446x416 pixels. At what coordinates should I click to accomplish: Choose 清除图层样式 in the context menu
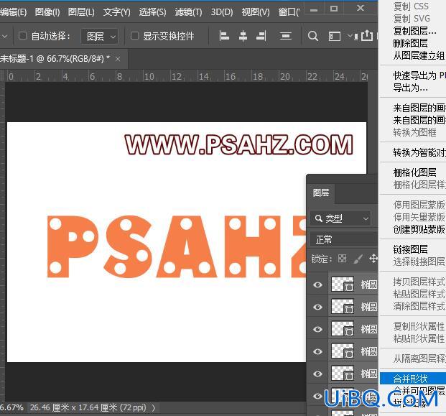[419, 306]
